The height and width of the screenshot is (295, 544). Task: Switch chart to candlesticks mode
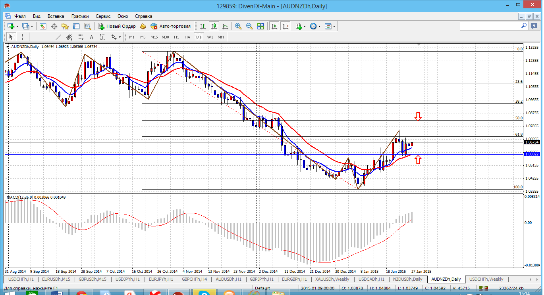[x=214, y=26]
